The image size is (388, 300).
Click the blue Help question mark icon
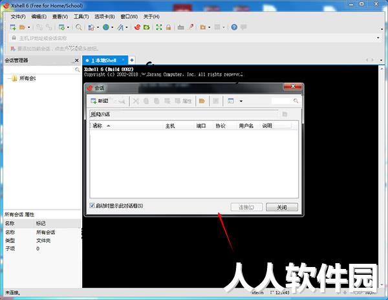[234, 27]
